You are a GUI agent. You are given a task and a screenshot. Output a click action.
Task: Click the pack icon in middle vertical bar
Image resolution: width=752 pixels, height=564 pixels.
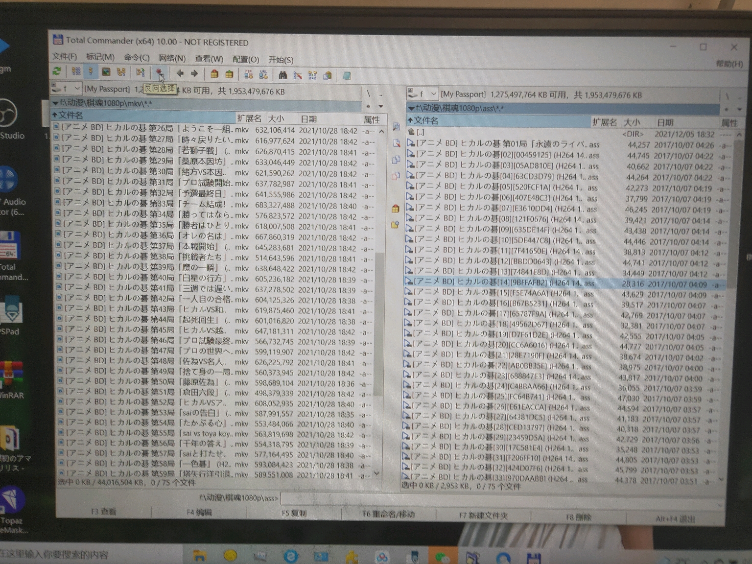pyautogui.click(x=396, y=209)
